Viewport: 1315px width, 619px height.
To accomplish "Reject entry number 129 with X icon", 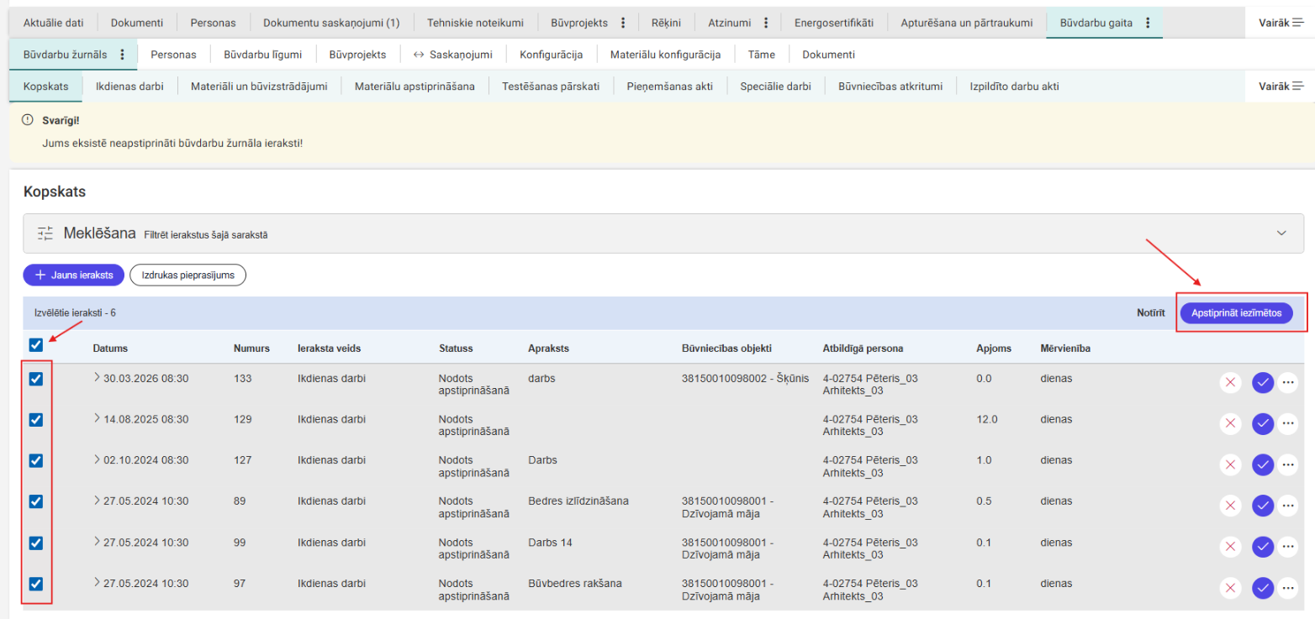I will tap(1230, 423).
